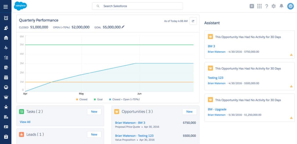Open the app launcher grid icon
Image resolution: width=297 pixels, height=144 pixels.
click(x=259, y=6)
